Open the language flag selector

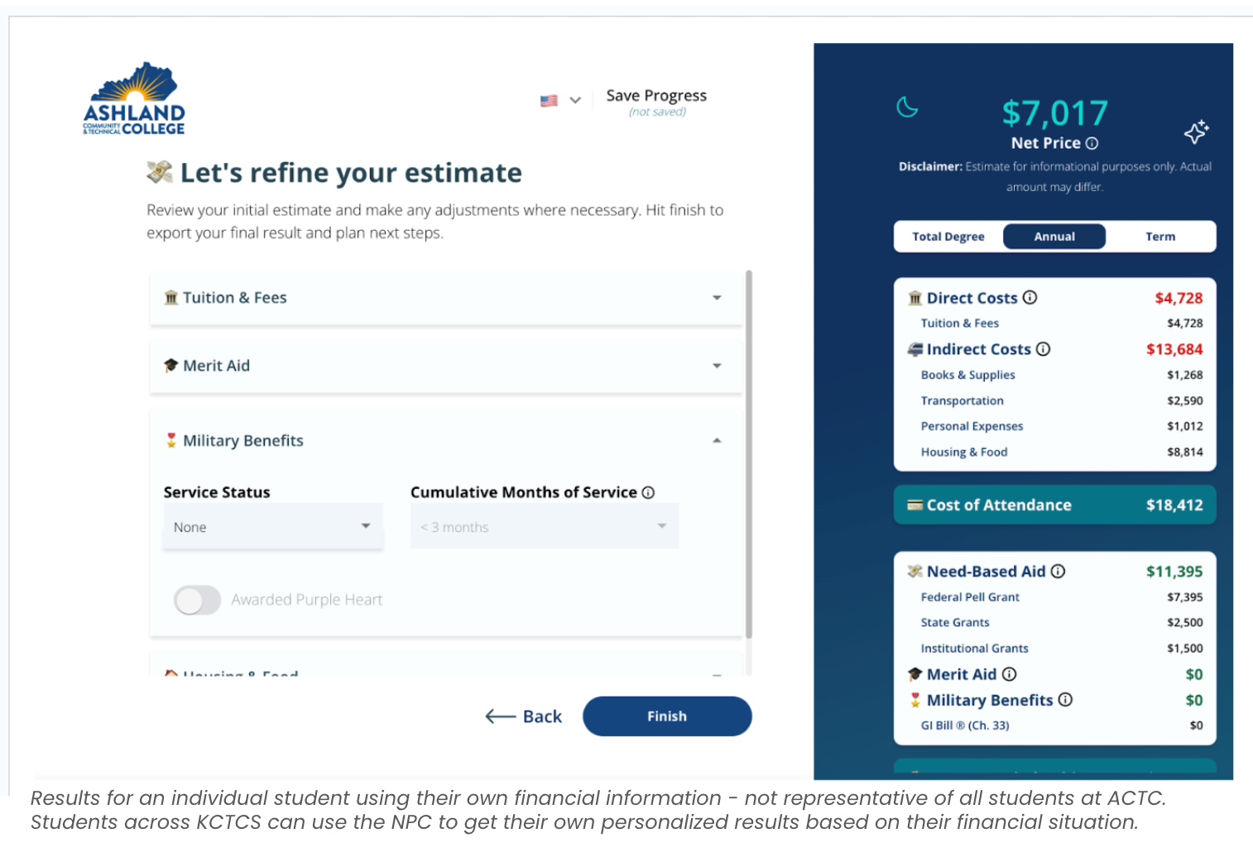click(559, 99)
